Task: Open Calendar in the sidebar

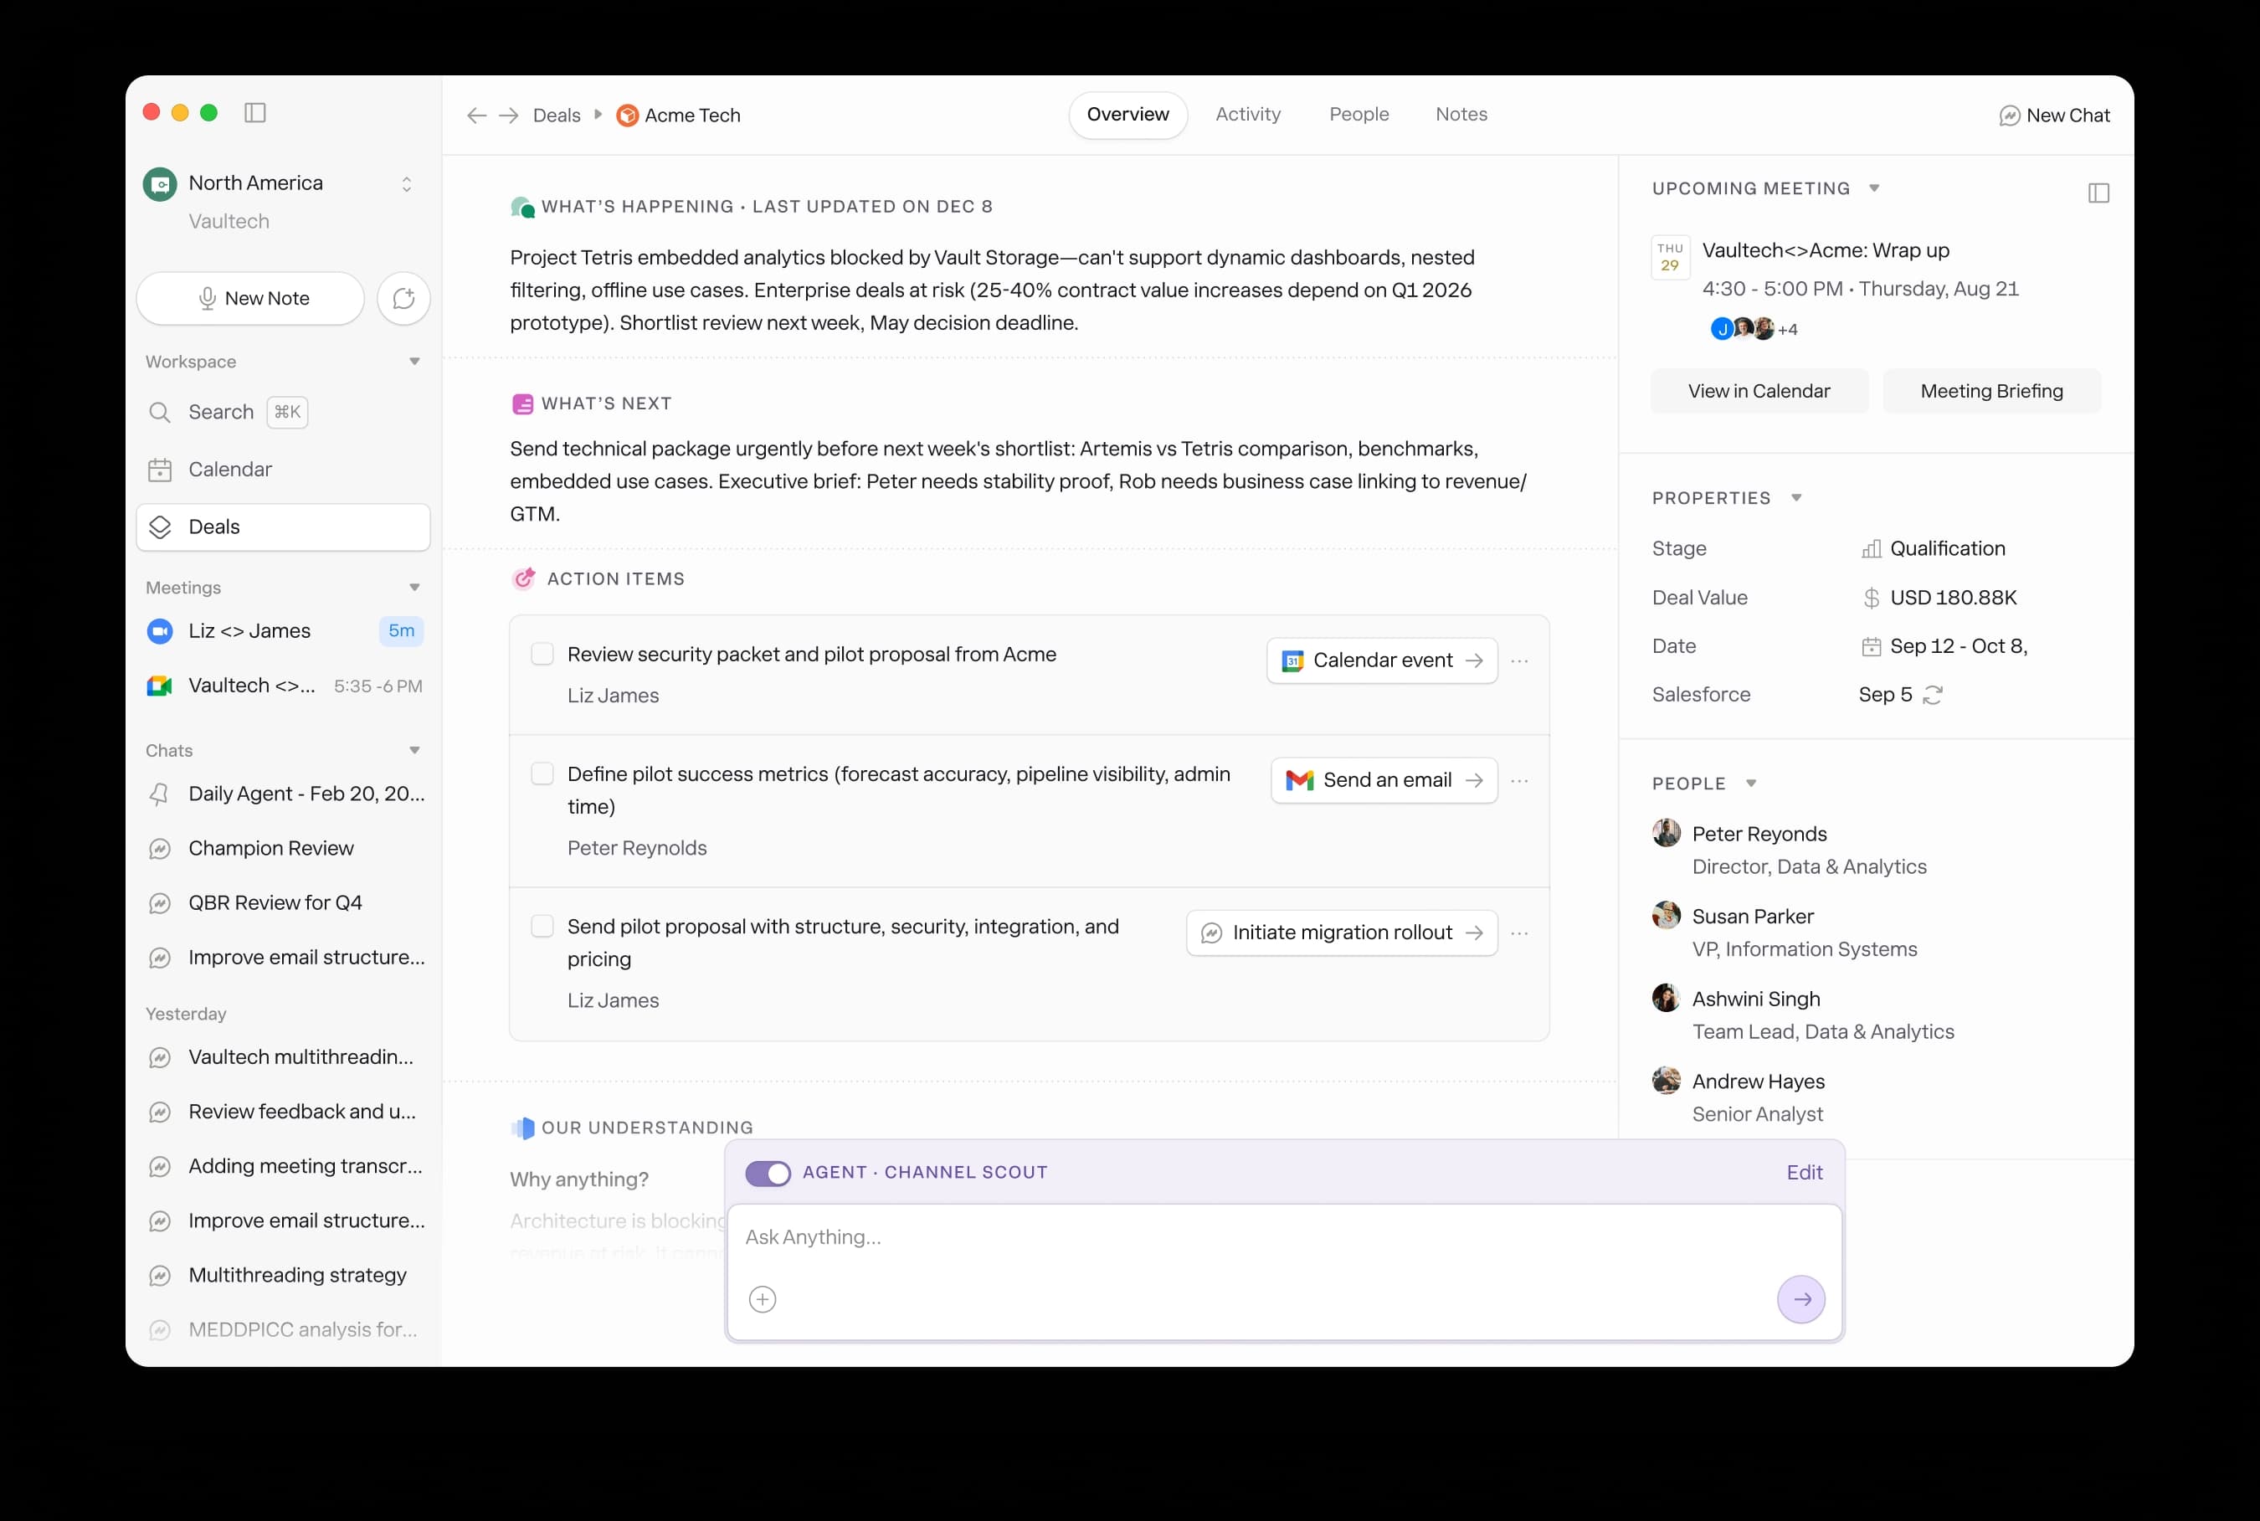Action: point(283,470)
